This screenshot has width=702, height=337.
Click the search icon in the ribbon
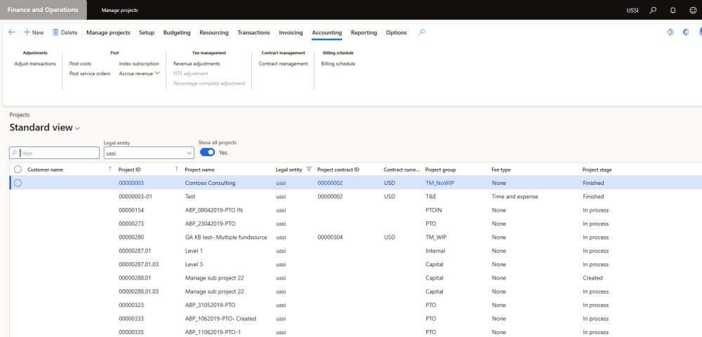coord(421,32)
